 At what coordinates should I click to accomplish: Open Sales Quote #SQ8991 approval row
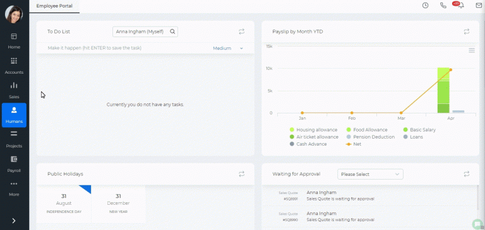tap(369, 195)
